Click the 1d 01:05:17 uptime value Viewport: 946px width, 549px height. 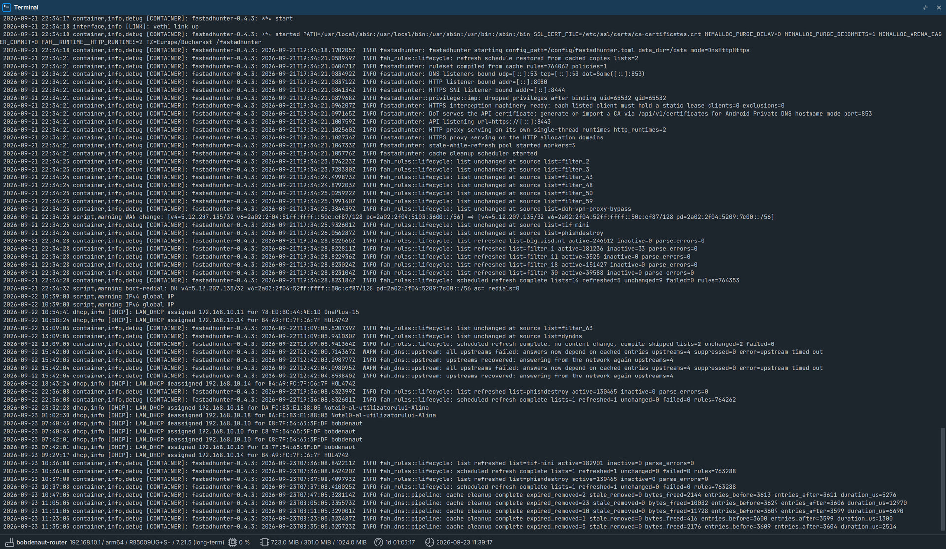pyautogui.click(x=400, y=542)
